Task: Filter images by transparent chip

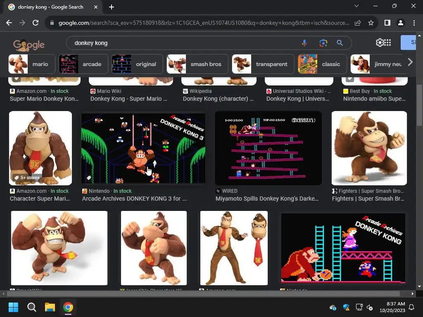Action: tap(263, 64)
